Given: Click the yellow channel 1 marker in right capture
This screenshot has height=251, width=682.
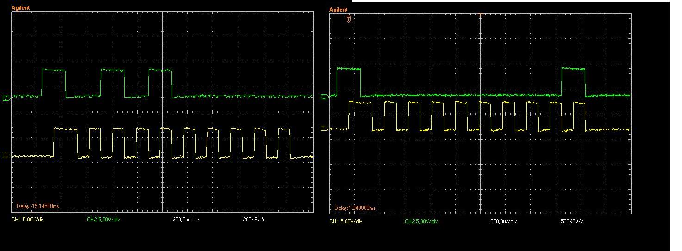Looking at the screenshot, I should click(x=324, y=128).
